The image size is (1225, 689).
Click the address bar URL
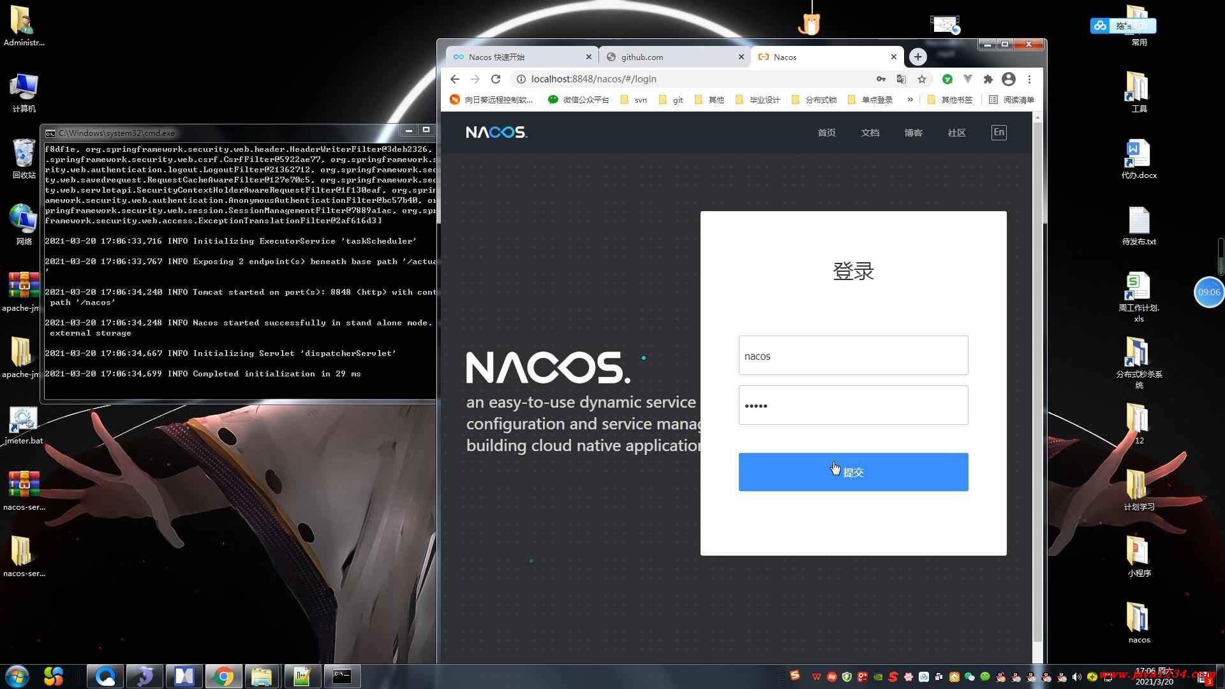(x=593, y=79)
